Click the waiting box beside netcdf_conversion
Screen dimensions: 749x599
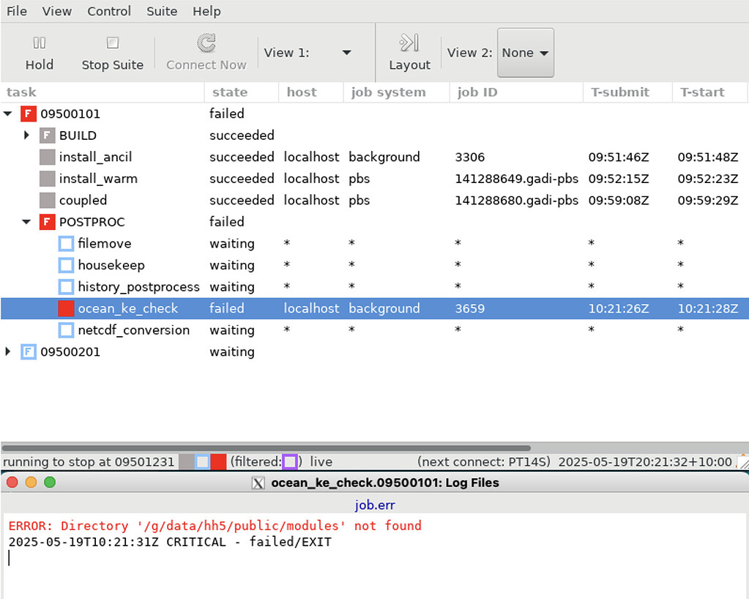(x=65, y=330)
